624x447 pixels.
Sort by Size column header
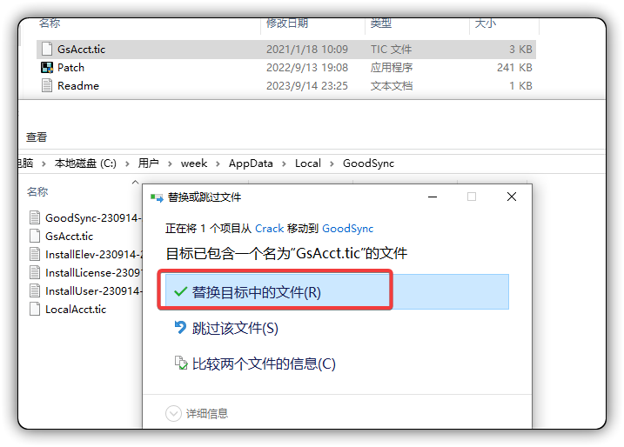coord(485,23)
